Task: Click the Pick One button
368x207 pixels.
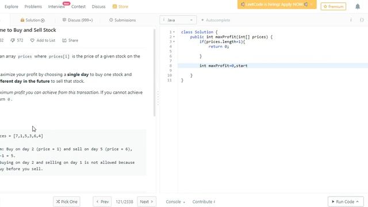Action: (67, 202)
